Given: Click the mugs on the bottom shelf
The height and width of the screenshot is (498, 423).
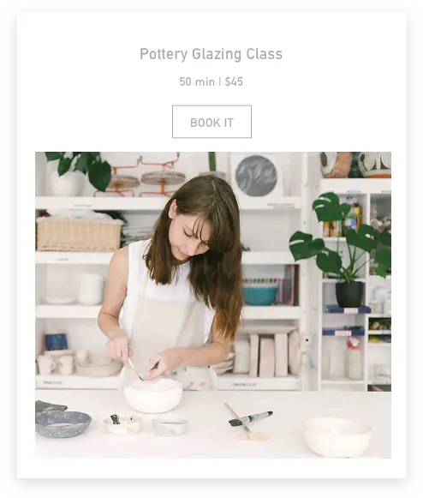Looking at the screenshot, I should (x=56, y=363).
